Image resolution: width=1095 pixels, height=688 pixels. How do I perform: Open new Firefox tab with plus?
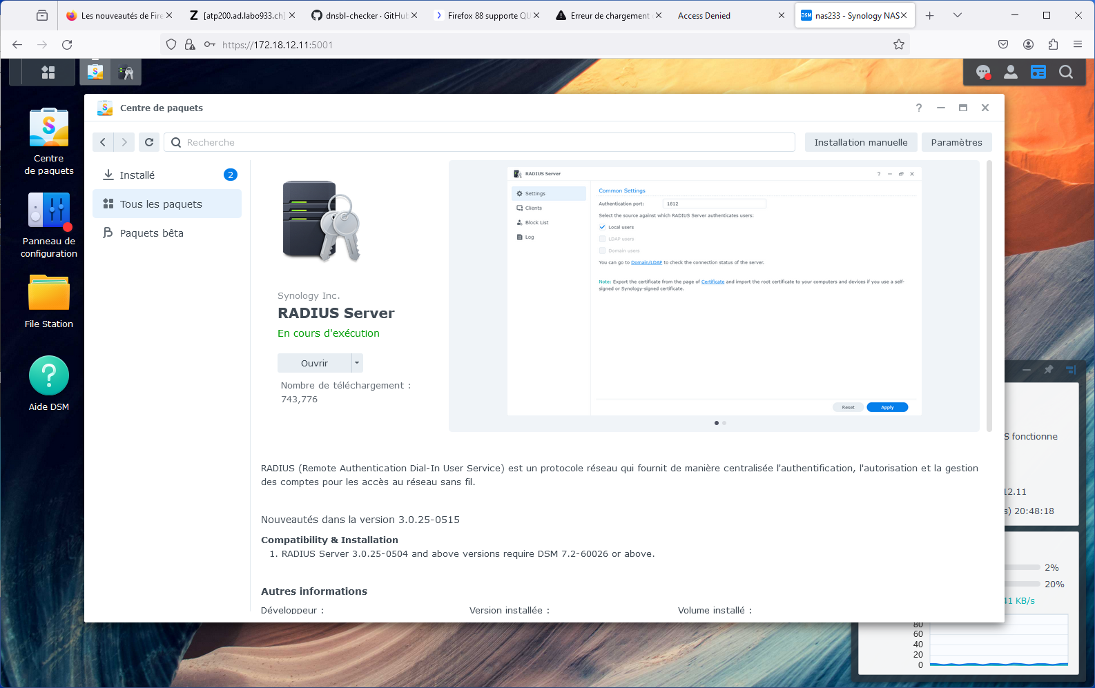point(930,15)
